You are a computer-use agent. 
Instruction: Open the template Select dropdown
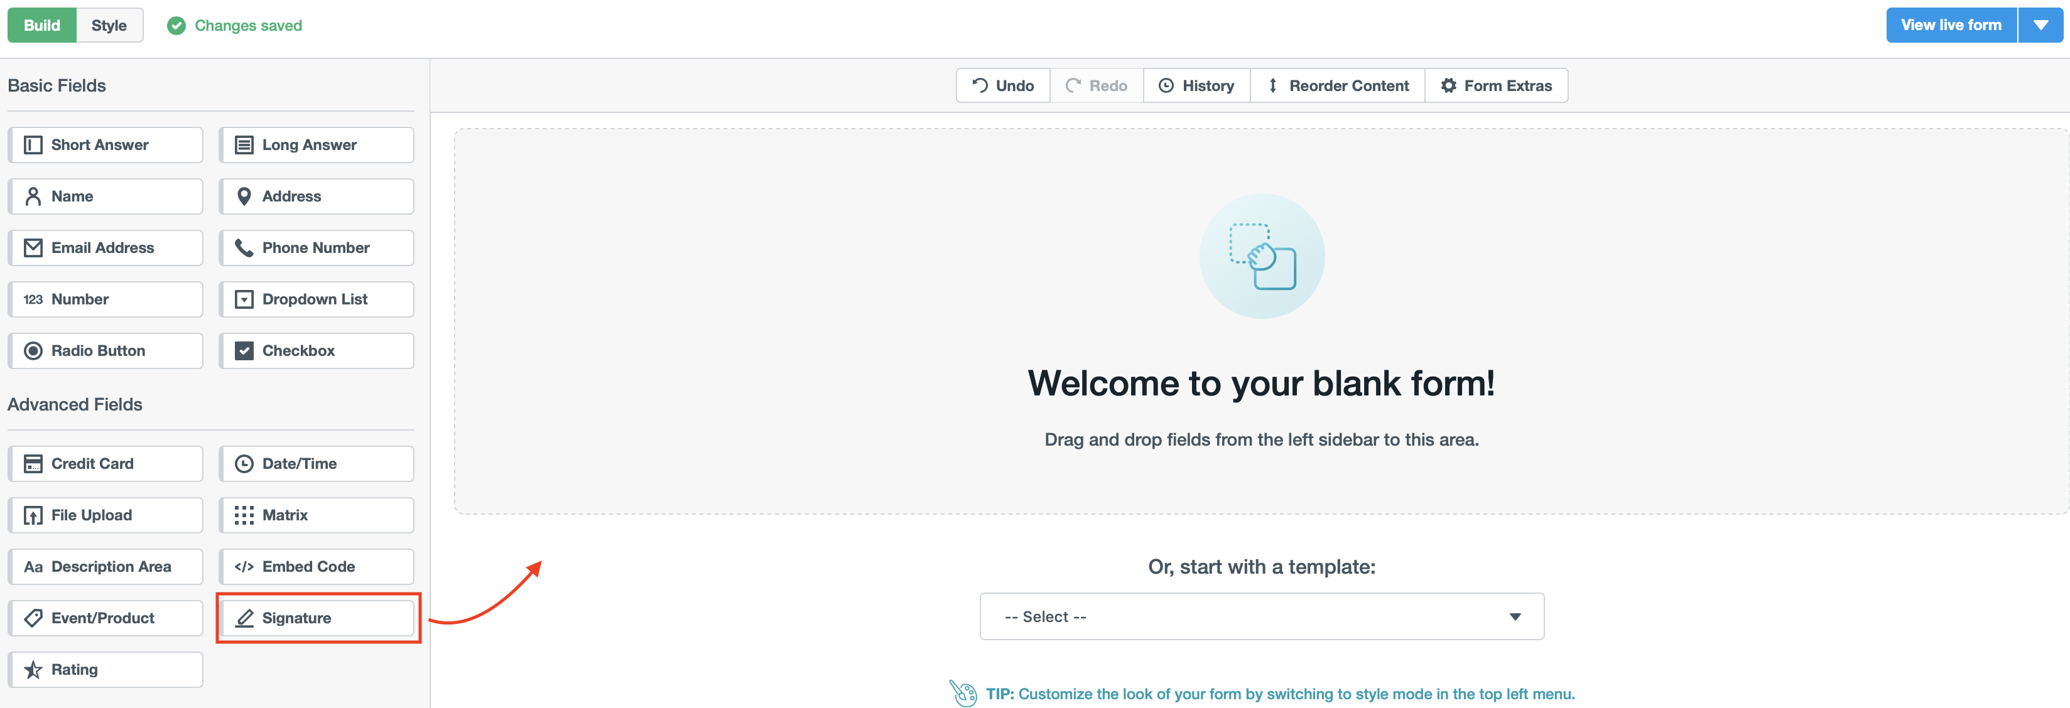pos(1261,616)
